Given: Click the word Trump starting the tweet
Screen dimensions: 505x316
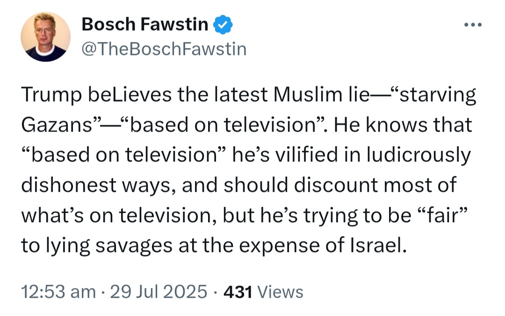Looking at the screenshot, I should (51, 95).
